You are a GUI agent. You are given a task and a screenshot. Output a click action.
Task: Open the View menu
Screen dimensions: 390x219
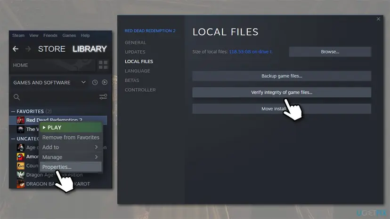(34, 36)
